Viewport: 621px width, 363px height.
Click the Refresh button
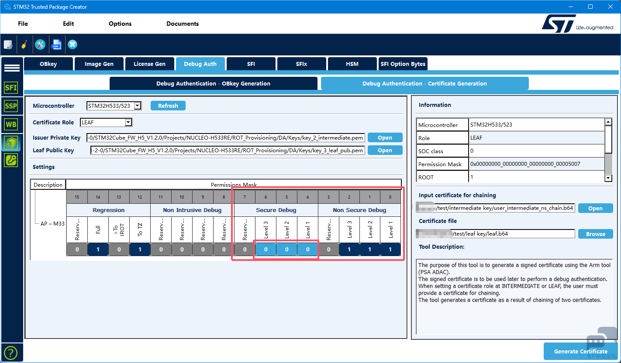[168, 106]
